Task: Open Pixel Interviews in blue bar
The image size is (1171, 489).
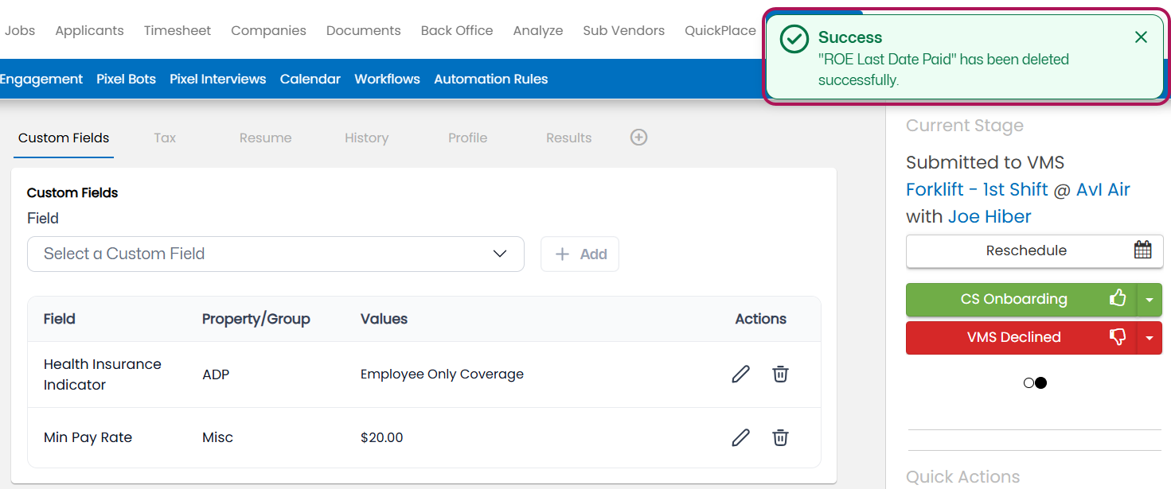Action: tap(217, 79)
